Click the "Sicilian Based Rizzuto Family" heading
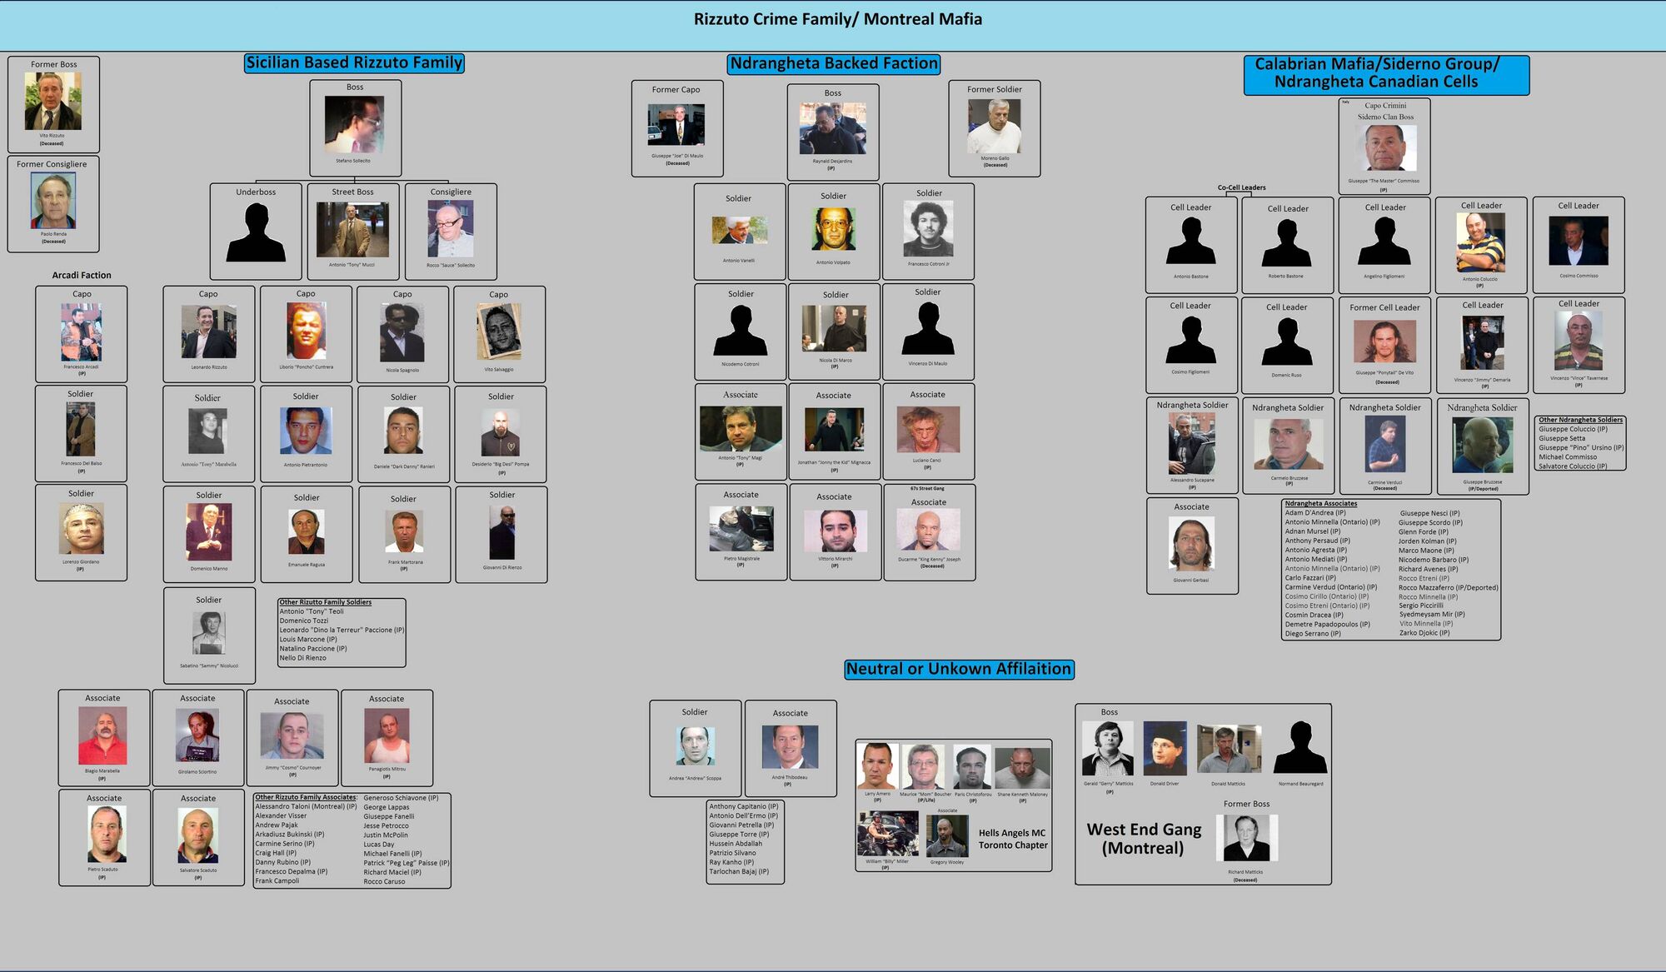 click(x=354, y=62)
